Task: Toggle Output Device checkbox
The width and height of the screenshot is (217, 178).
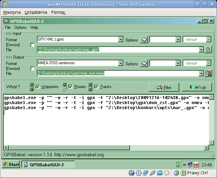Action: 32,69
